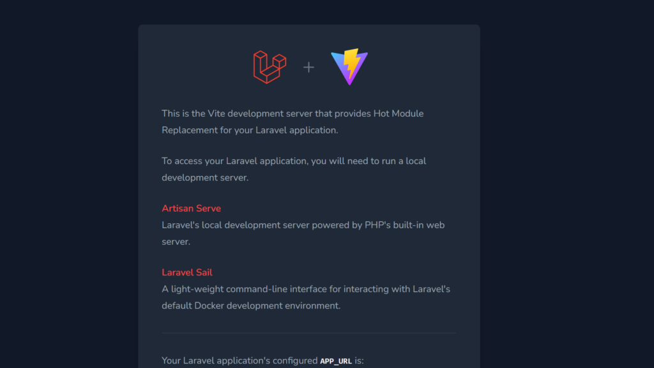Click the APP_URL code label
This screenshot has width=654, height=368.
point(335,361)
